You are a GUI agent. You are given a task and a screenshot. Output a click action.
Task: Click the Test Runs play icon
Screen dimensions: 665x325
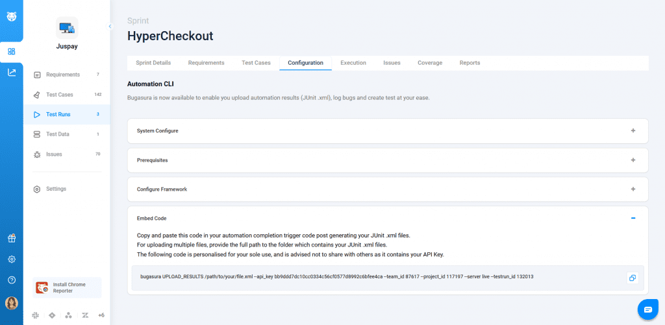point(37,114)
